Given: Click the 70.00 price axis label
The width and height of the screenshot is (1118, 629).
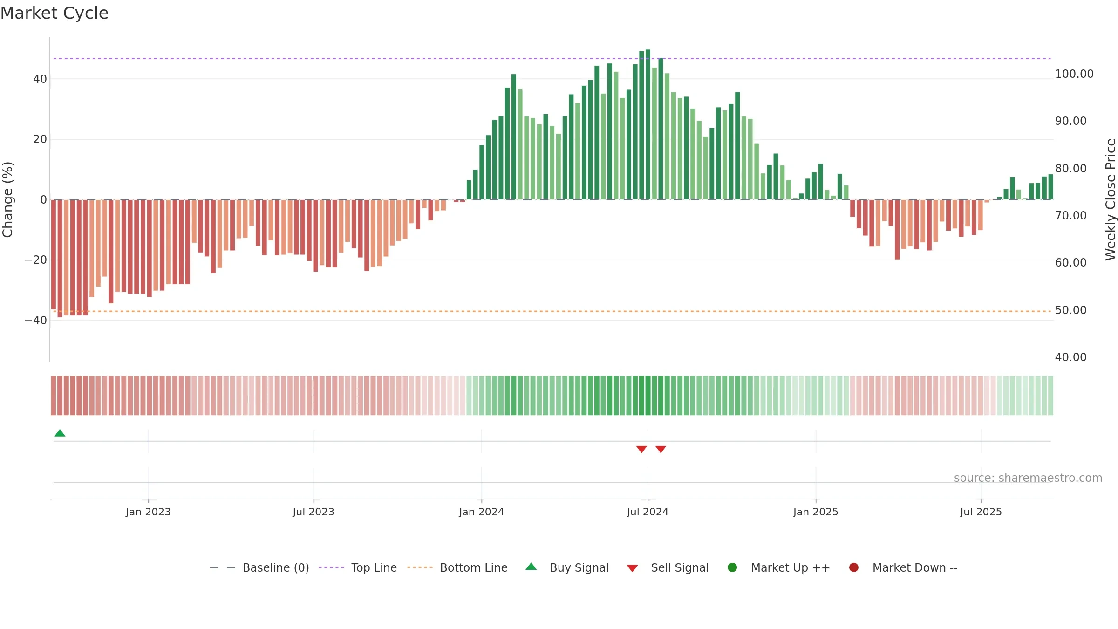Looking at the screenshot, I should pos(1071,216).
